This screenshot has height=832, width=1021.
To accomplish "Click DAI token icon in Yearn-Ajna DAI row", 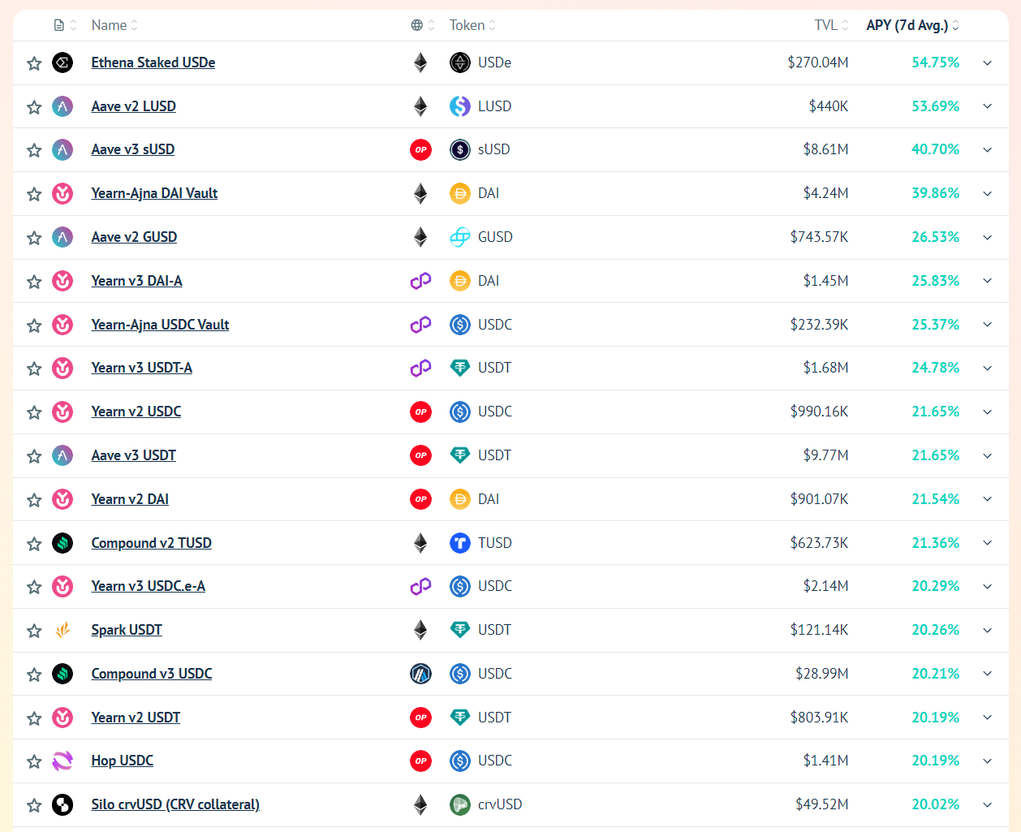I will coord(460,193).
